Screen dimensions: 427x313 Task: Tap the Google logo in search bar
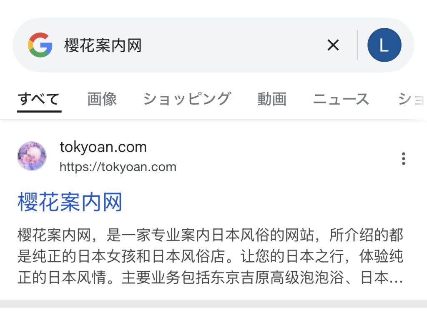40,45
